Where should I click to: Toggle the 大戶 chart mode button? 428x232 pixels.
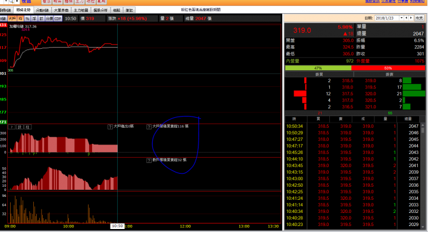[12, 18]
